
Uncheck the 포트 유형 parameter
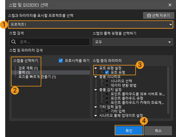(107, 72)
